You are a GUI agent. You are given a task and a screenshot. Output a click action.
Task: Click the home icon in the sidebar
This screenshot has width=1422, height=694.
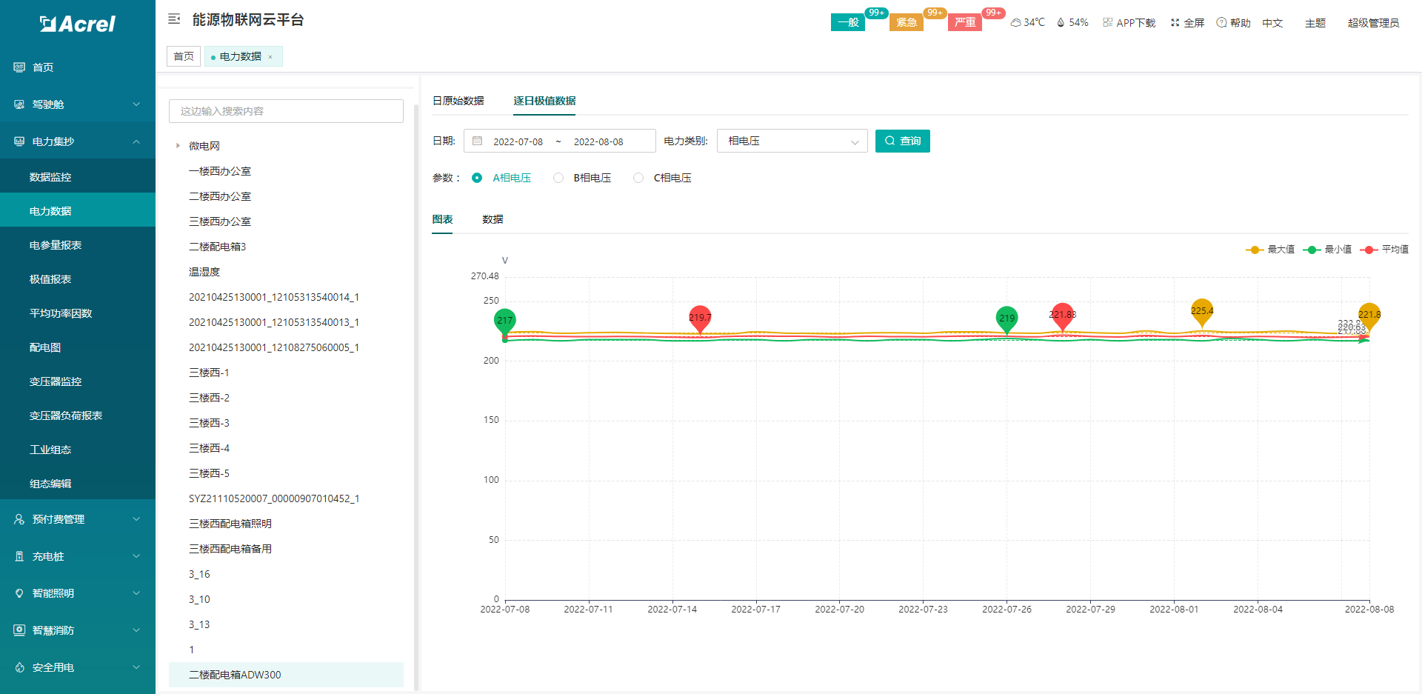(20, 67)
